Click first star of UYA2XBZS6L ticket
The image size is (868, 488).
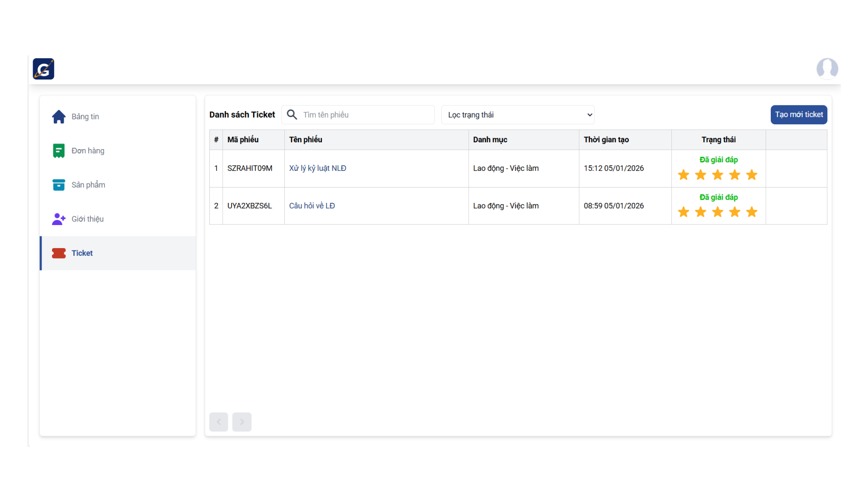point(684,212)
